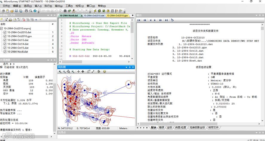Open the 转存文件 output tab

pos(213,128)
